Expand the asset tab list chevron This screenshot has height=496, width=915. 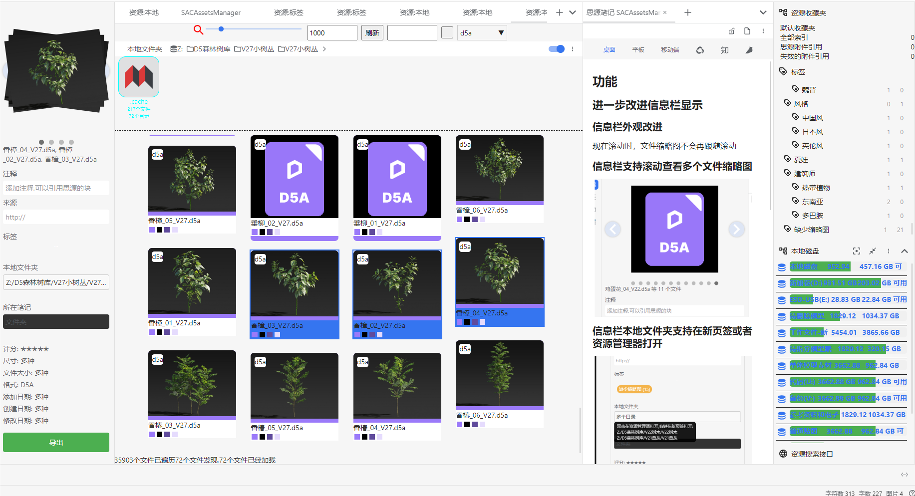tap(573, 12)
